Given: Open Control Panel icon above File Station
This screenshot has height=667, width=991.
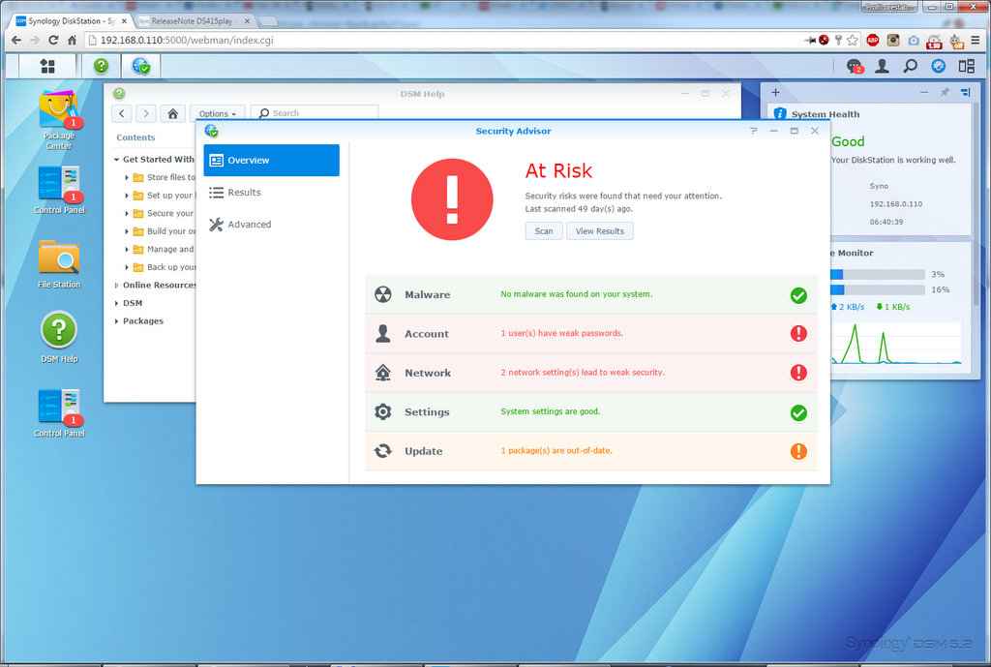Looking at the screenshot, I should [59, 190].
